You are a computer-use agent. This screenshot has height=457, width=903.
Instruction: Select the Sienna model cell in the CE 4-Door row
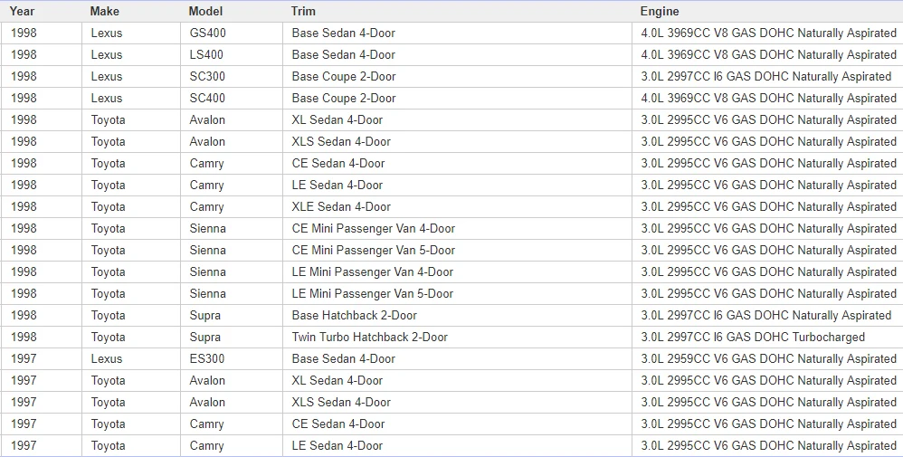point(232,229)
